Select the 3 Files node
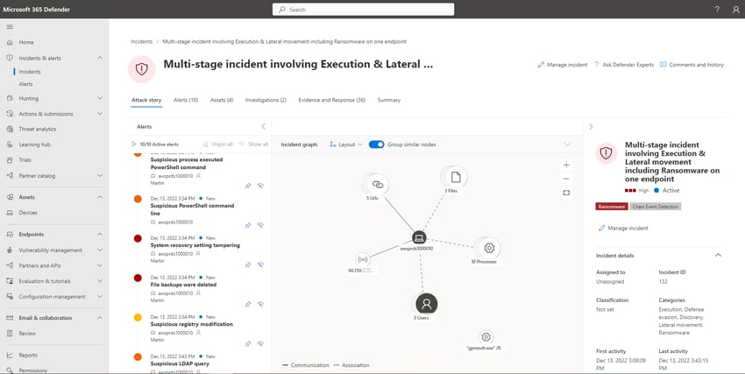Viewport: 745px width, 374px height. click(x=455, y=177)
